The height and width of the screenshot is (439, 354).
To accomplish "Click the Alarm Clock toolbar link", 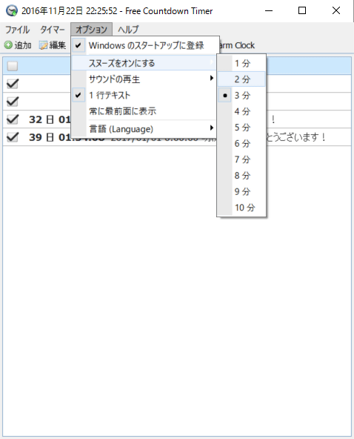I will 236,45.
